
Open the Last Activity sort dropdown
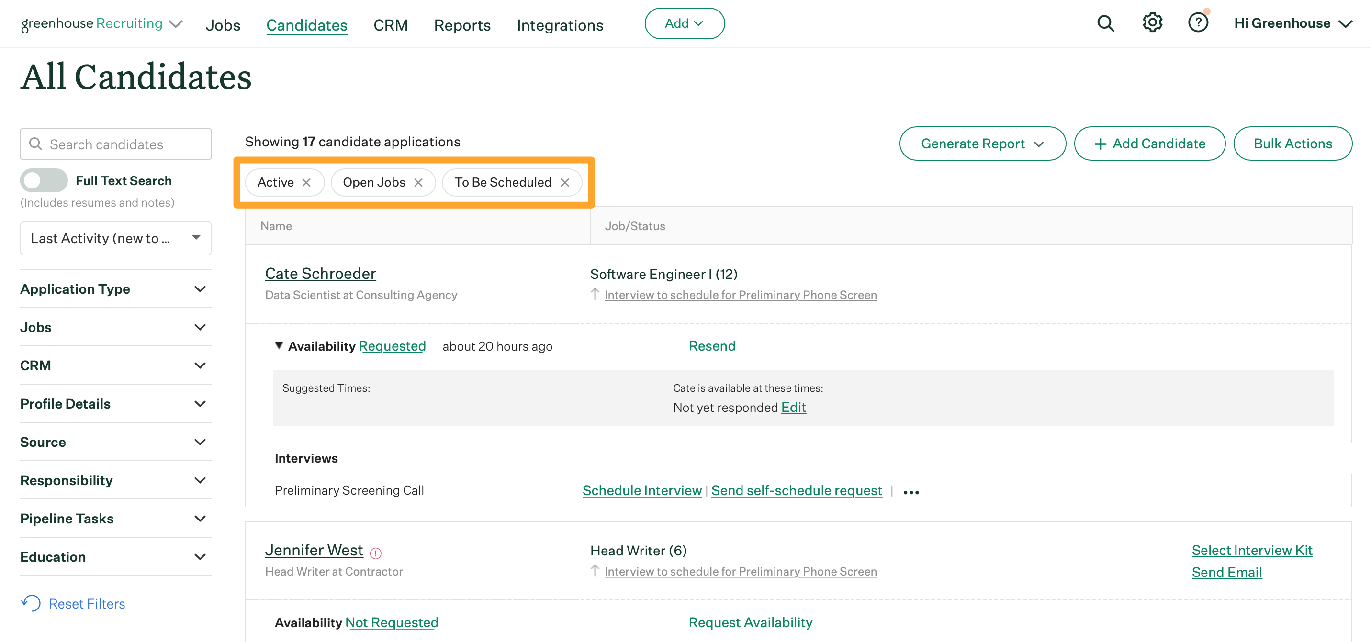coord(115,237)
